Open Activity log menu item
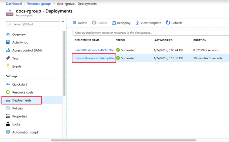This screenshot has width=230, height=142. 20,42
